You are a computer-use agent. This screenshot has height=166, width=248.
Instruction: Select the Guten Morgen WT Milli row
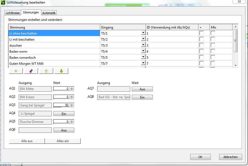point(54,64)
